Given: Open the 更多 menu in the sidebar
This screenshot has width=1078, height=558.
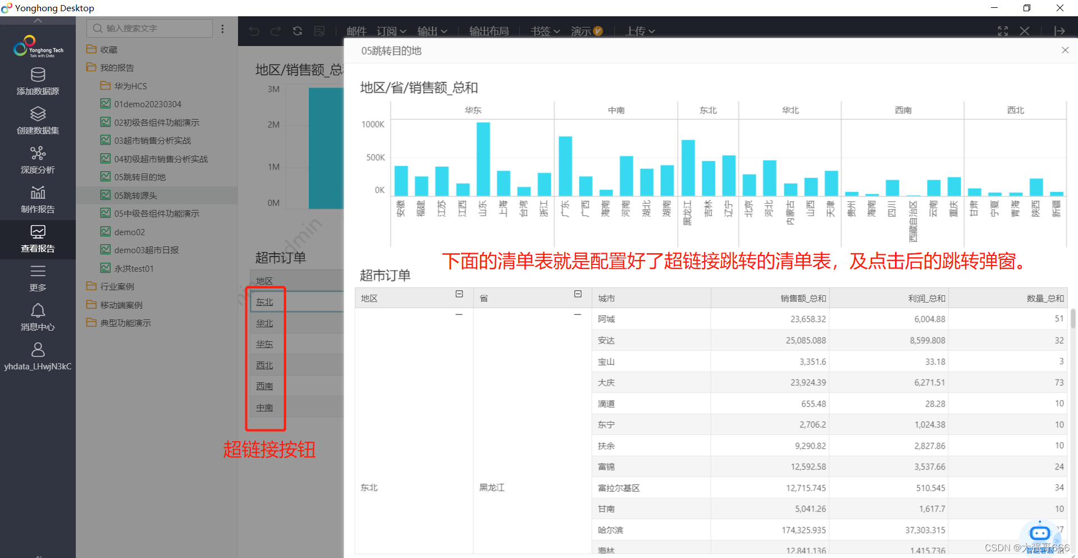Looking at the screenshot, I should pyautogui.click(x=38, y=278).
